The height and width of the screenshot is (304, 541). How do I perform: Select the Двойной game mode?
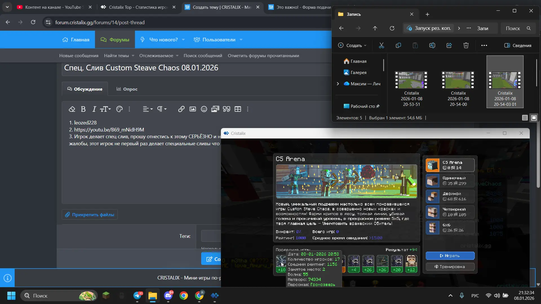[450, 196]
